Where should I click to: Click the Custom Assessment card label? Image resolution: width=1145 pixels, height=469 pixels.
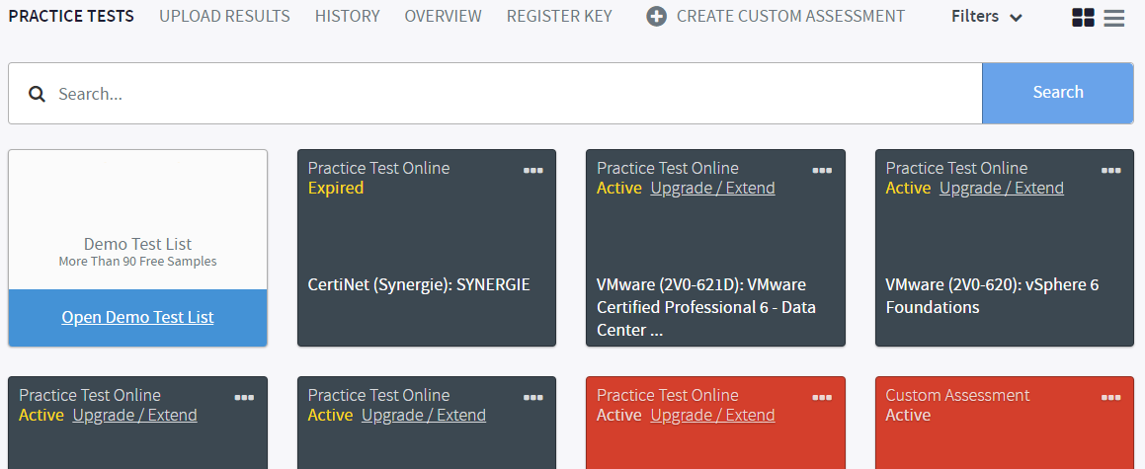tap(957, 395)
